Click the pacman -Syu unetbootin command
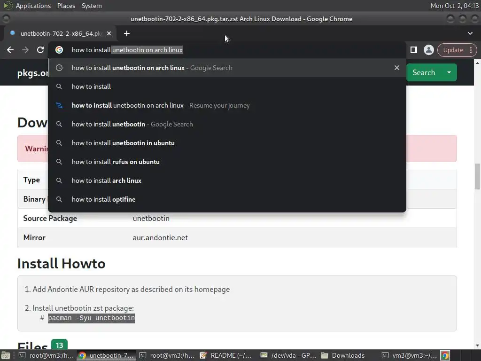 [x=92, y=318]
